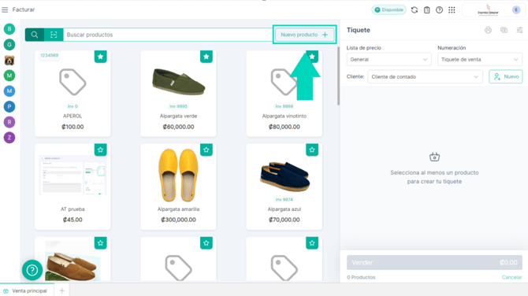528x296 pixels.
Task: Click the product list vertical scrollbar
Action: pos(338,76)
